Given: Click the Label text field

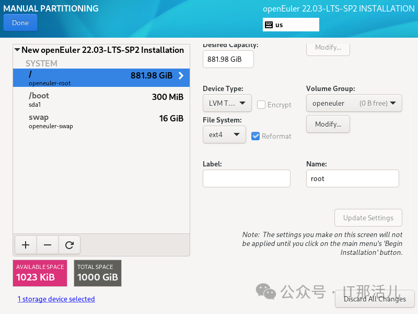Looking at the screenshot, I should pyautogui.click(x=246, y=178).
